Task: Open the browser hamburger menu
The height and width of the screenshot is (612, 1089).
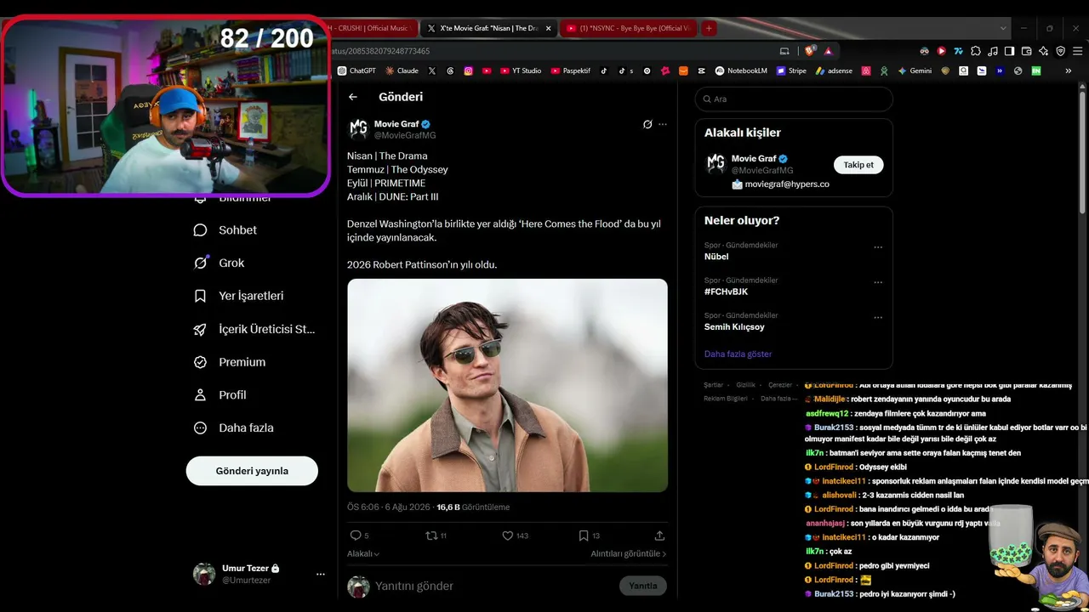Action: click(1077, 51)
